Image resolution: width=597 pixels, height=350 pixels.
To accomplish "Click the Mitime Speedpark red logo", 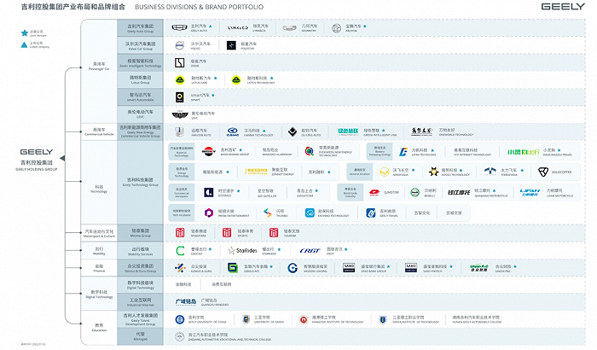I will click(180, 232).
